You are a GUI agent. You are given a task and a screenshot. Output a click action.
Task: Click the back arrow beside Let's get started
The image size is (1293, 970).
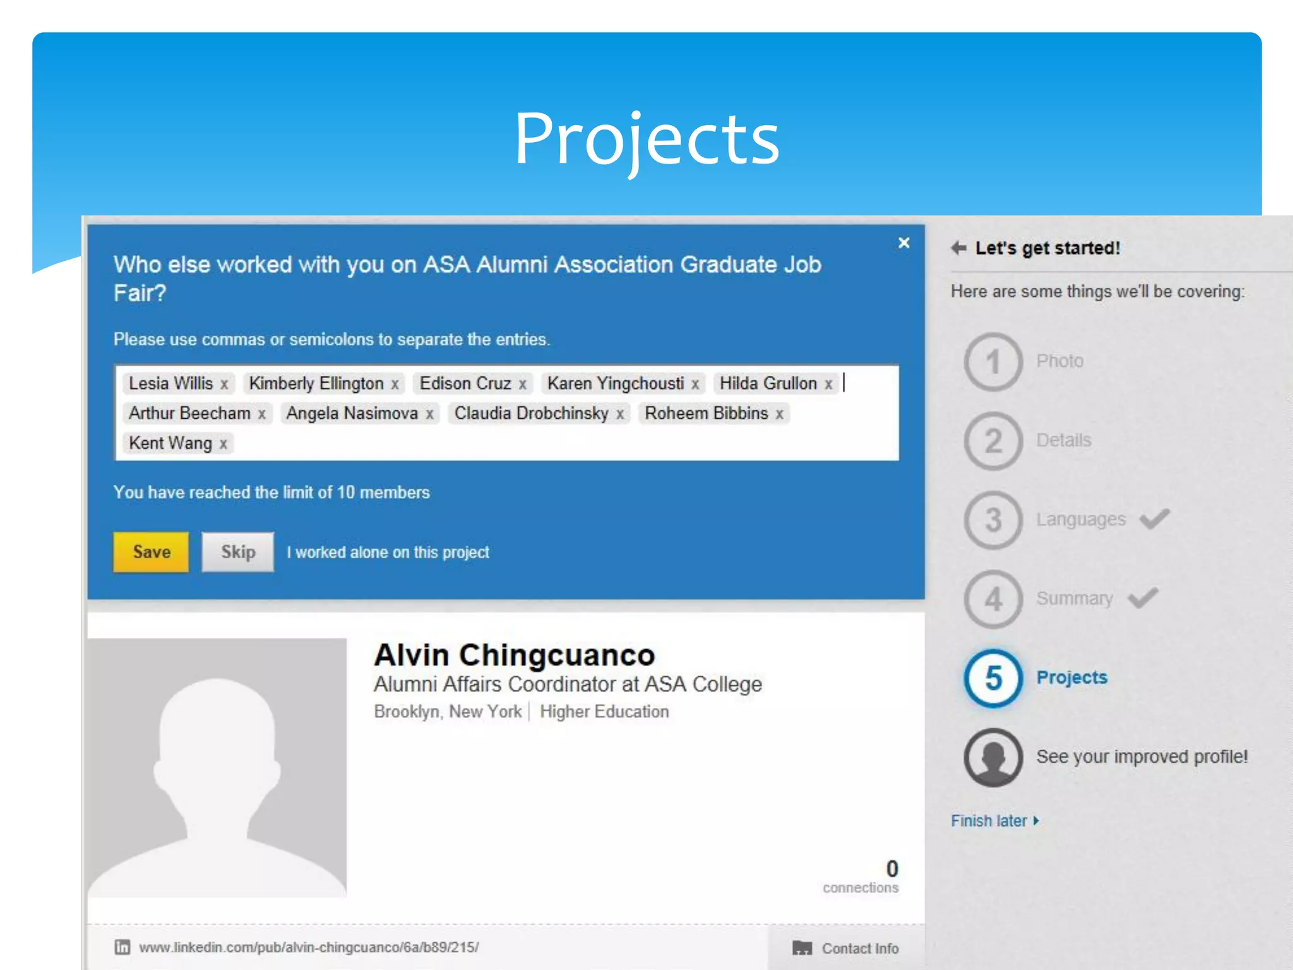pos(958,248)
